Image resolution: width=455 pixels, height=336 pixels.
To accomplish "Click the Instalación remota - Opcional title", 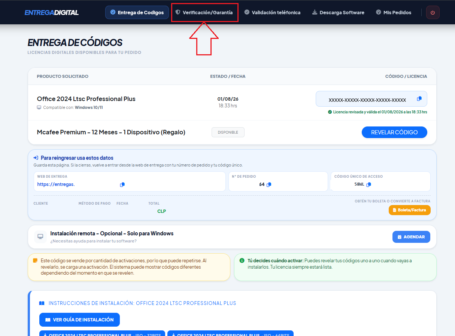I will (x=112, y=233).
